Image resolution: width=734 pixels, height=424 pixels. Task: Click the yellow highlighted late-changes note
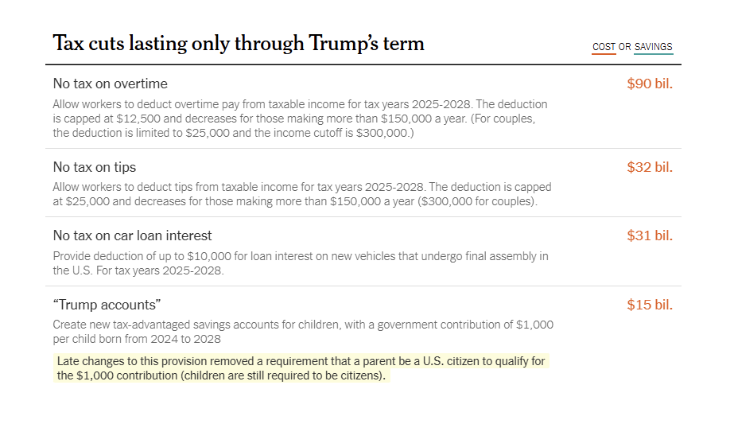pyautogui.click(x=301, y=368)
